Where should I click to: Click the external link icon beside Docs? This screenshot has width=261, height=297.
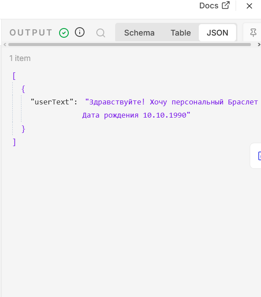pyautogui.click(x=226, y=5)
